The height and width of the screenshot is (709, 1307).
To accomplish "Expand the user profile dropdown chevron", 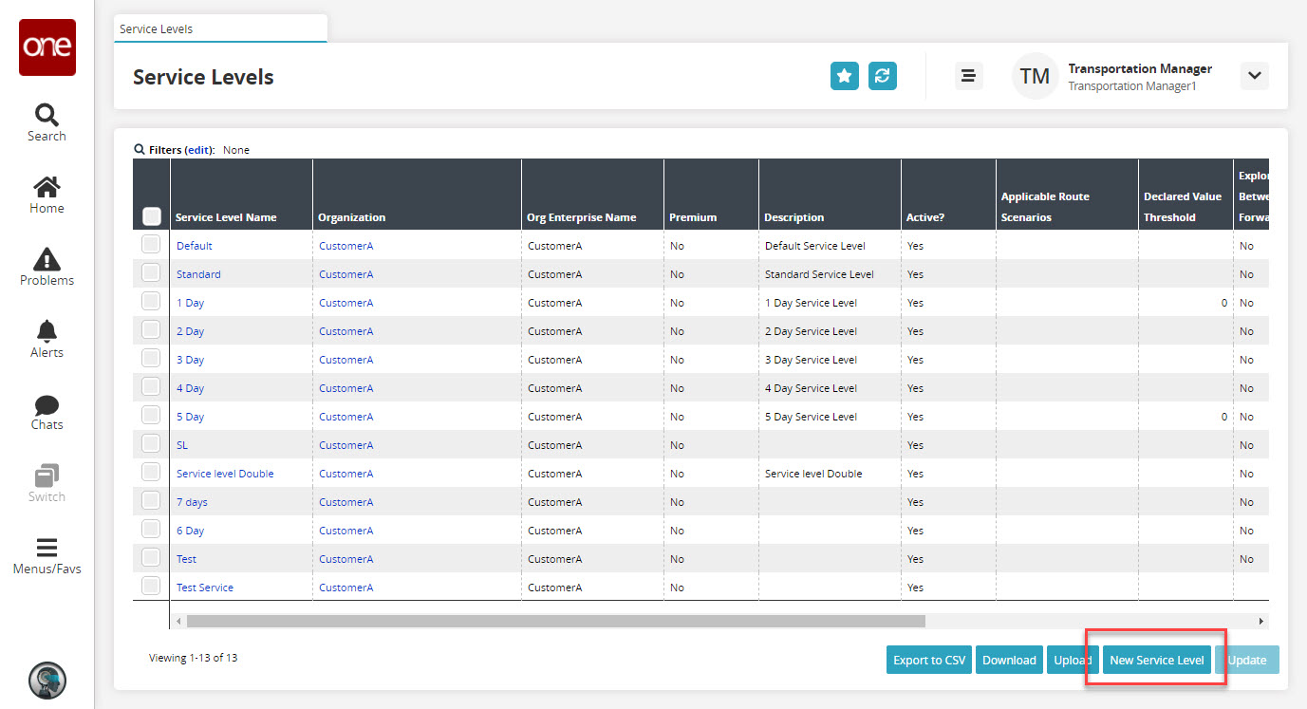I will click(x=1254, y=76).
